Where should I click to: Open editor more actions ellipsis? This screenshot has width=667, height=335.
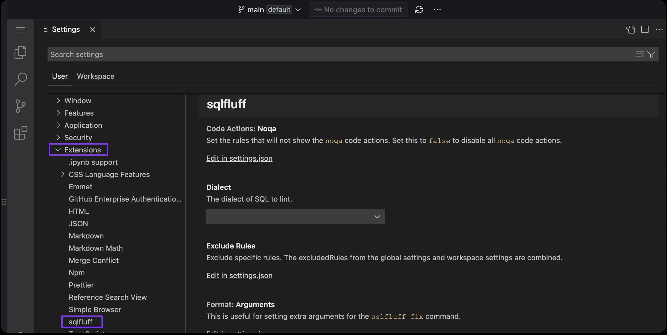tap(659, 30)
